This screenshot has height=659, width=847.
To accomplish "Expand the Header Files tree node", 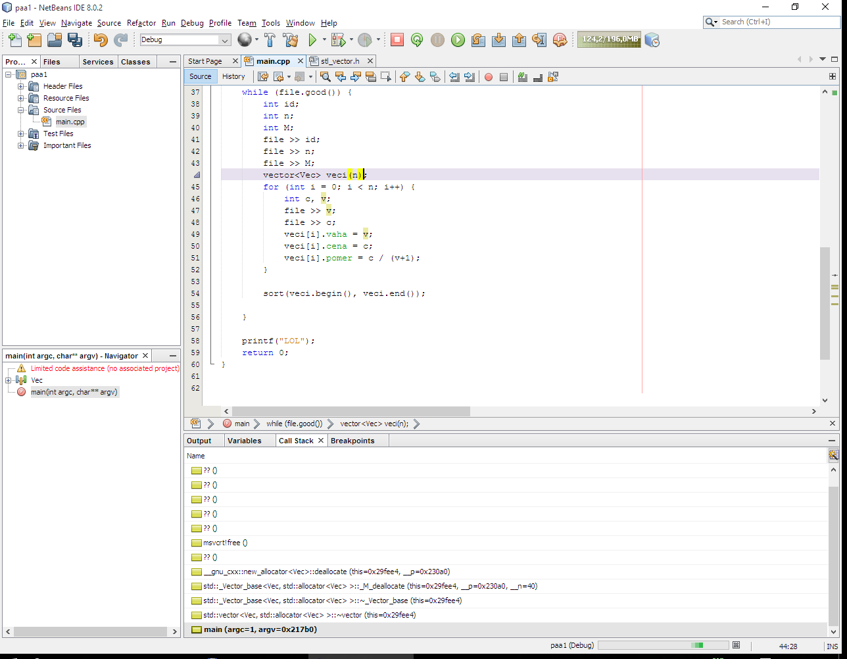I will (21, 86).
